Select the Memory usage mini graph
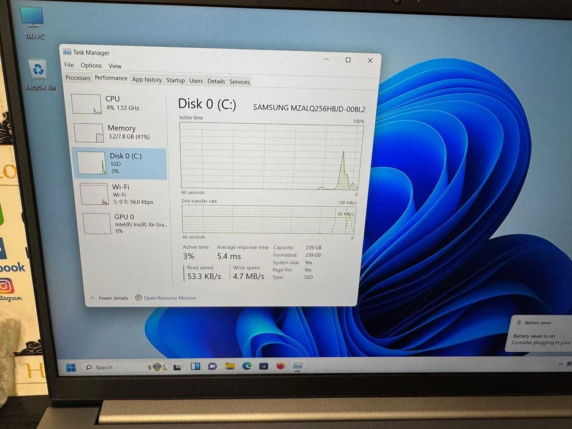 point(89,132)
